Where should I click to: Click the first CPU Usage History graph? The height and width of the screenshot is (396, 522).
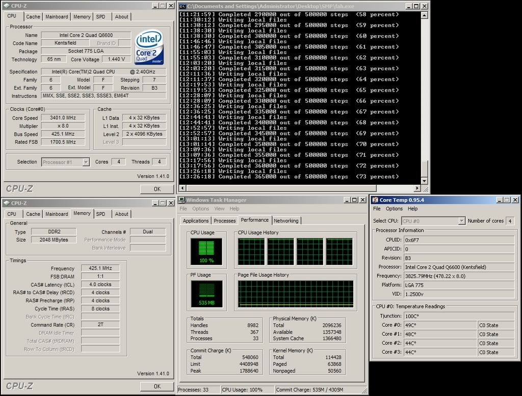pos(251,251)
